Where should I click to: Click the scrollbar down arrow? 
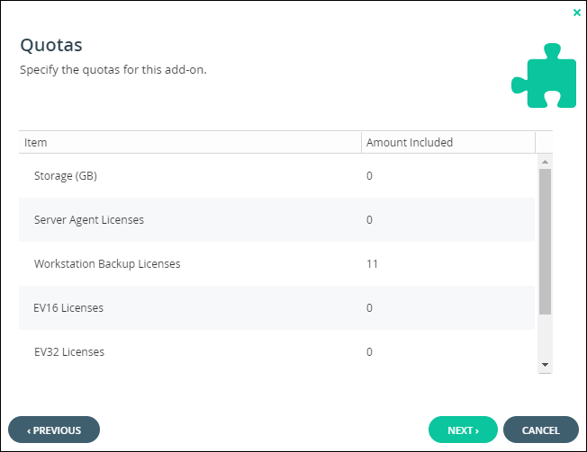(545, 365)
